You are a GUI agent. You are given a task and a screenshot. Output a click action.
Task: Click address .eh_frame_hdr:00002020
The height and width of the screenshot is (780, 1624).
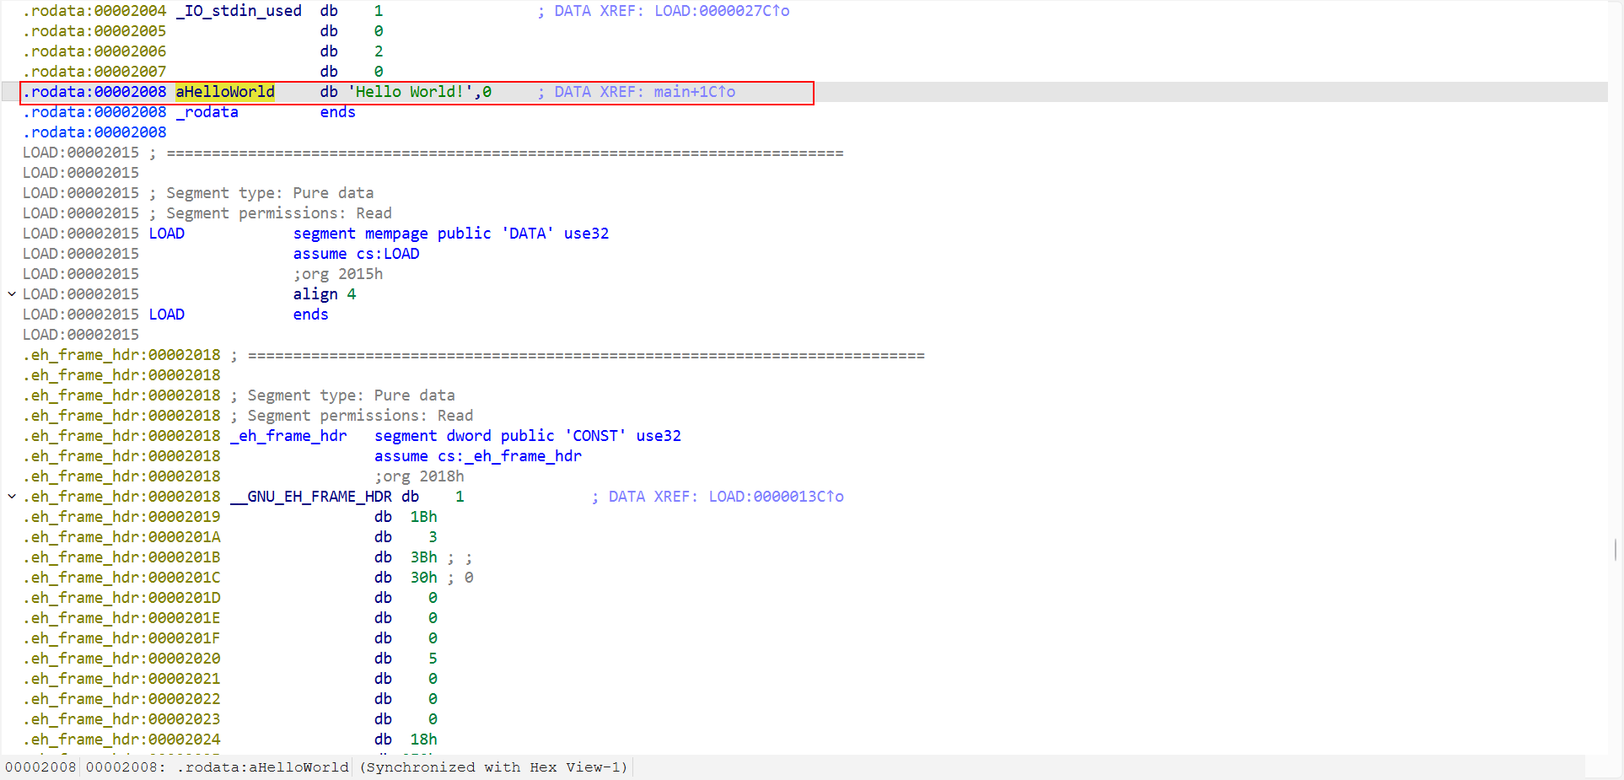tap(121, 659)
